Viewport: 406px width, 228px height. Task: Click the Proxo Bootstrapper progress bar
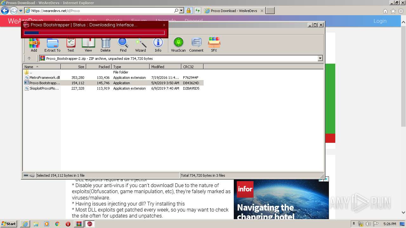[95, 33]
